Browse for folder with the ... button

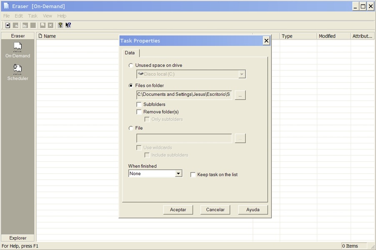(x=240, y=95)
